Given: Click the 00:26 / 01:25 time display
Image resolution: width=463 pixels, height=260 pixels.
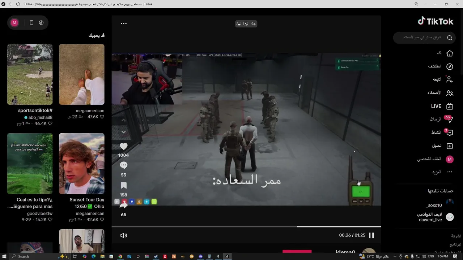Looking at the screenshot, I should [x=352, y=235].
